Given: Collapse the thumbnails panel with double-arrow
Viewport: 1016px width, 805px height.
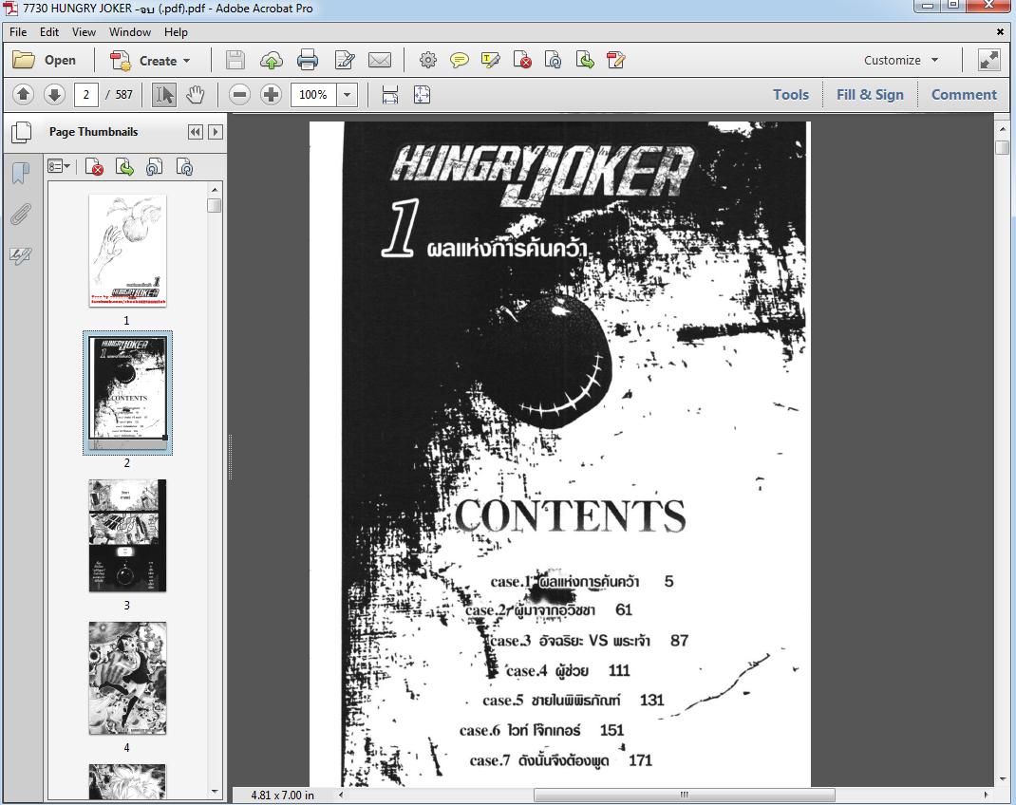Looking at the screenshot, I should point(195,132).
